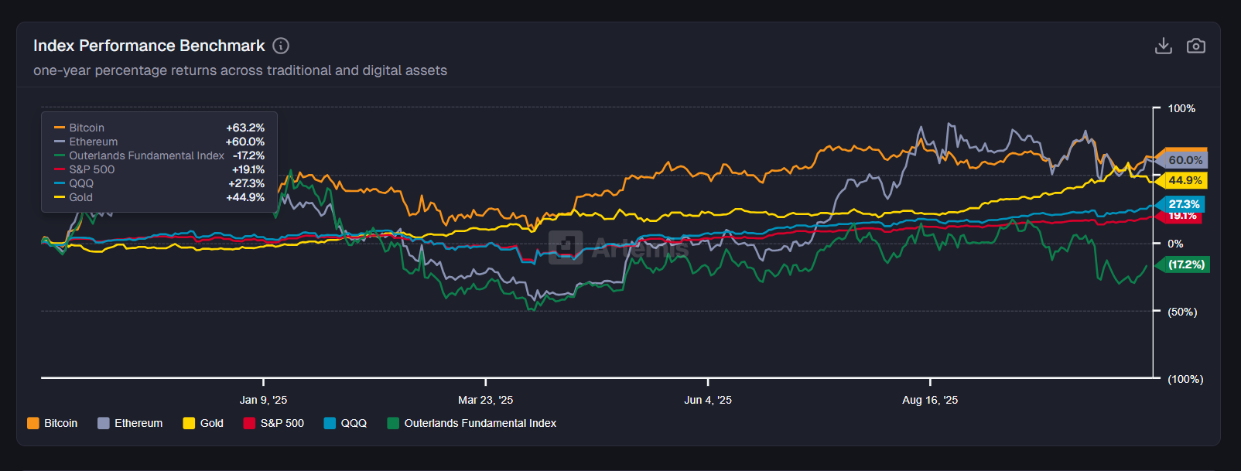
Task: Click the green (17.2%) end-value badge
Action: pos(1185,265)
